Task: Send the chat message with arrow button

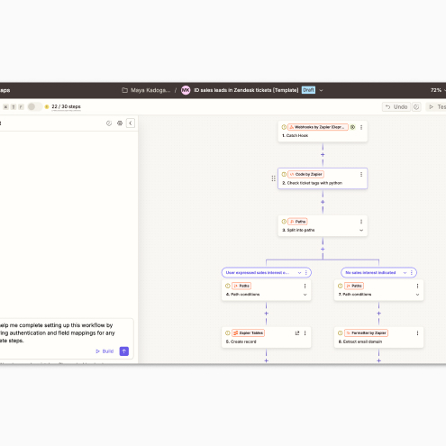Action: [x=124, y=351]
